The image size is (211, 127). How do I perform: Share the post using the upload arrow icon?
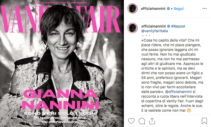pyautogui.click(x=152, y=121)
